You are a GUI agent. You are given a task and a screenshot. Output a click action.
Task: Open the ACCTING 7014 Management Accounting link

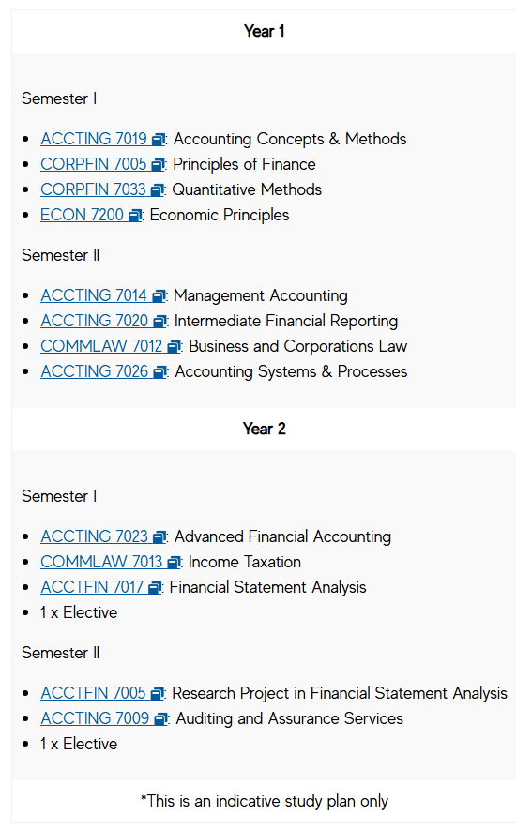point(103,295)
